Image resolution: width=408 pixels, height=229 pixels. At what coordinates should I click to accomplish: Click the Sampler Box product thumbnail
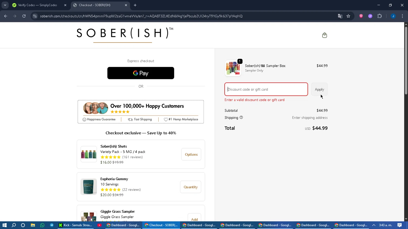233,68
